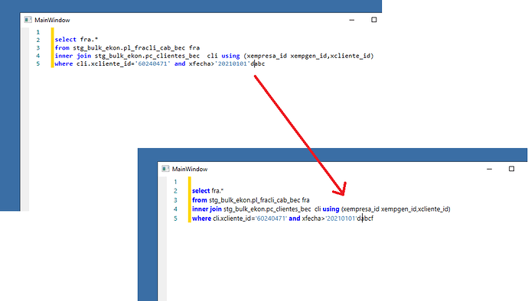Maximize the lower MainWindow
The width and height of the screenshot is (528, 301).
511,169
